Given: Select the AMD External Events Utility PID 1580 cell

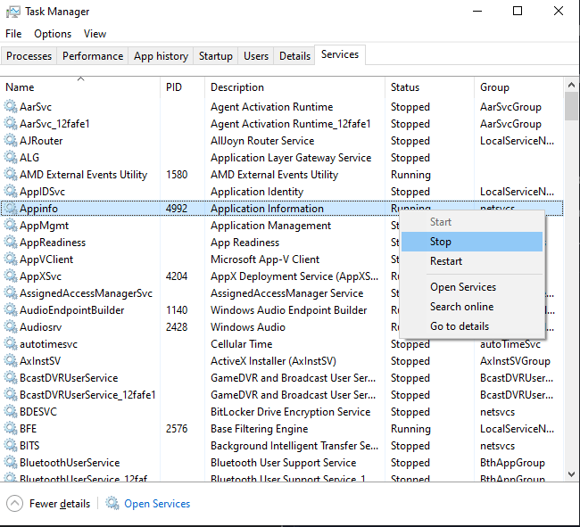Looking at the screenshot, I should tap(177, 175).
